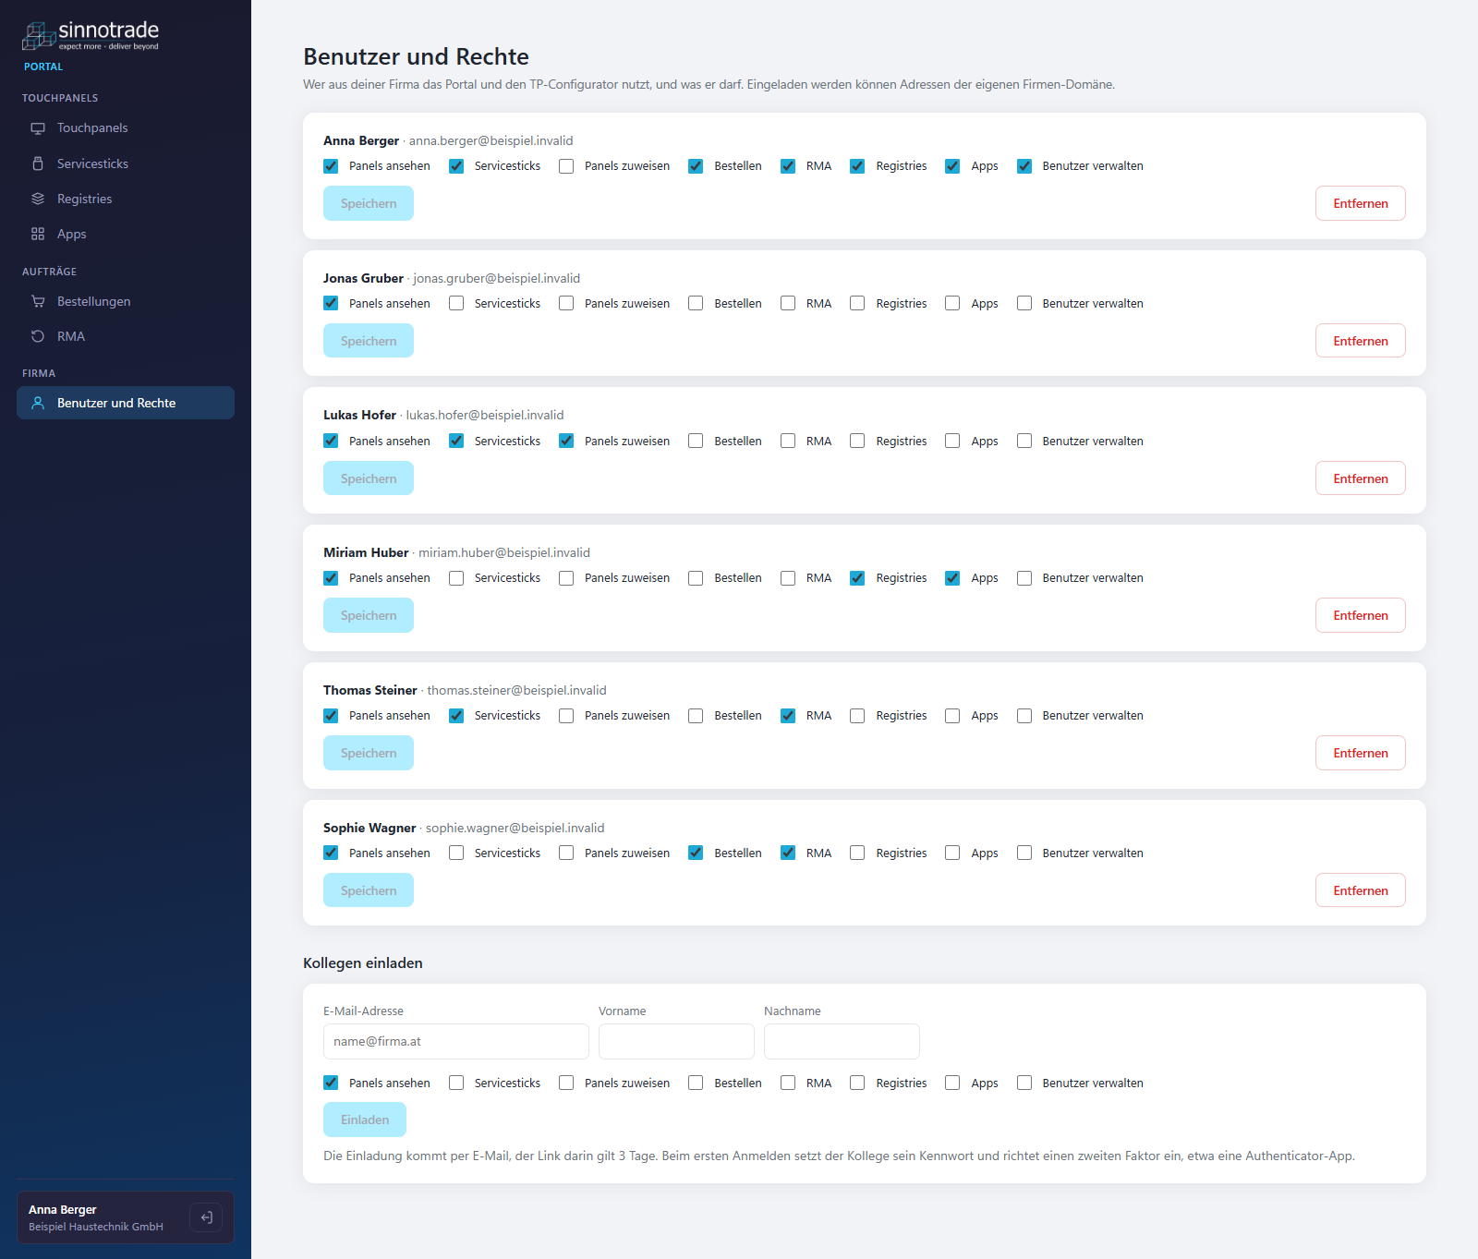Click Entfernen for Sophie Wagner
Viewport: 1478px width, 1259px height.
(1361, 890)
